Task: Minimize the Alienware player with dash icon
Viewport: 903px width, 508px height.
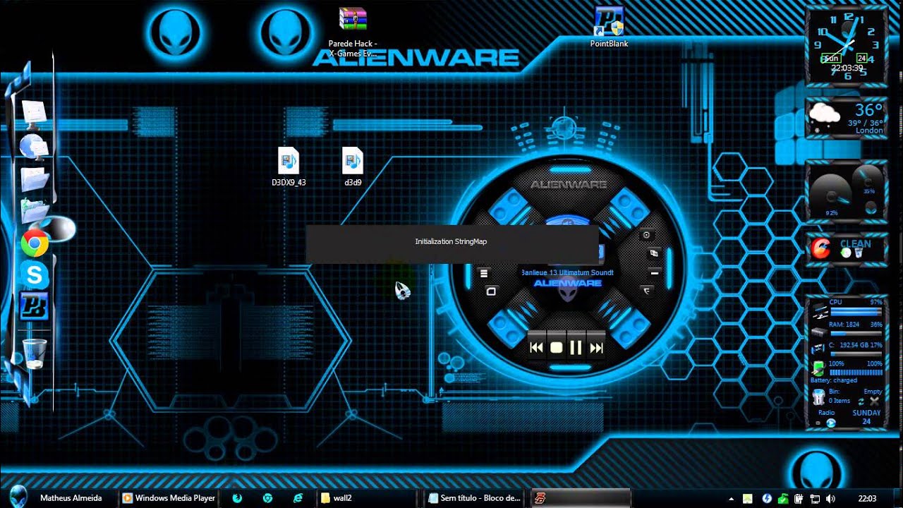Action: (x=654, y=272)
